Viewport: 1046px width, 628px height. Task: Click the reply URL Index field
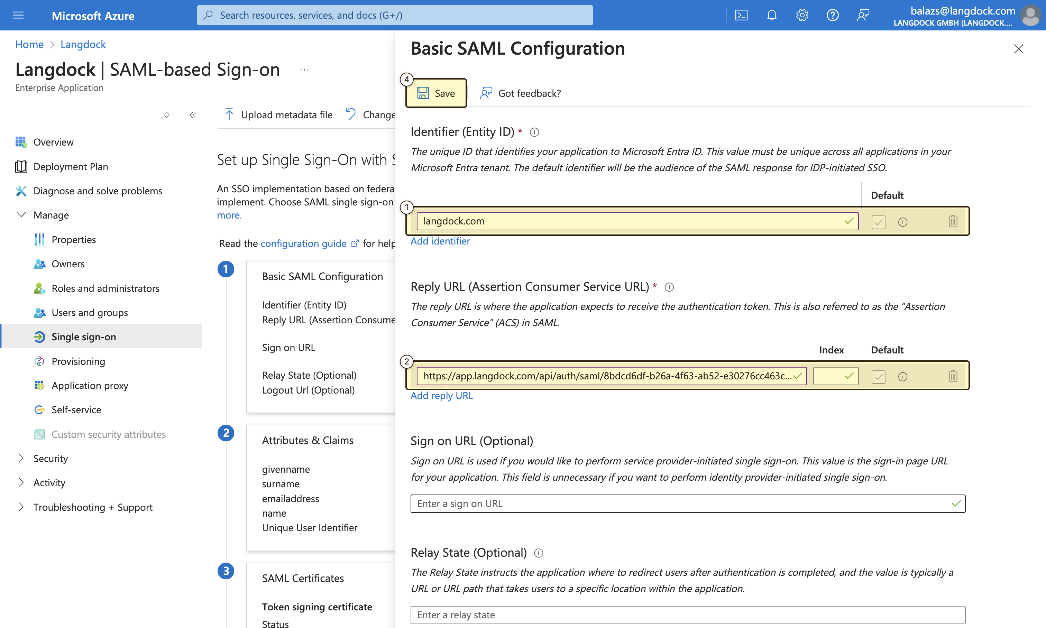point(836,376)
